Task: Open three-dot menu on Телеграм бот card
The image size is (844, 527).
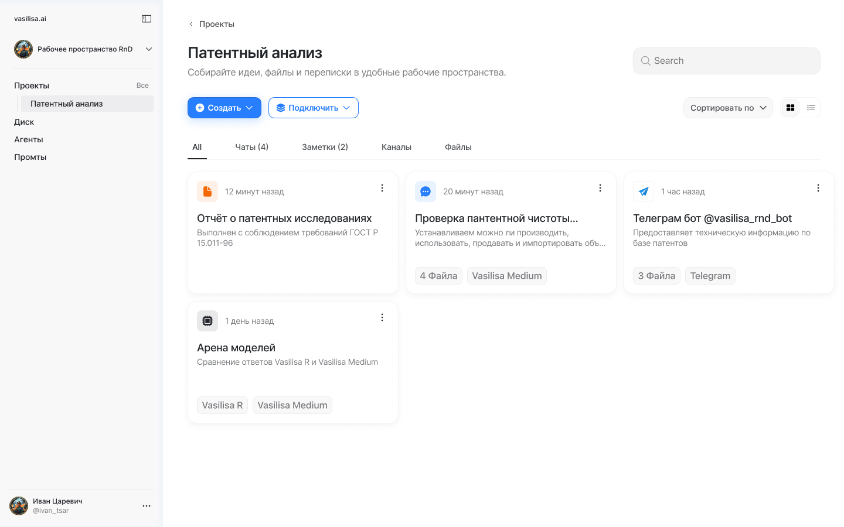Action: pos(818,188)
